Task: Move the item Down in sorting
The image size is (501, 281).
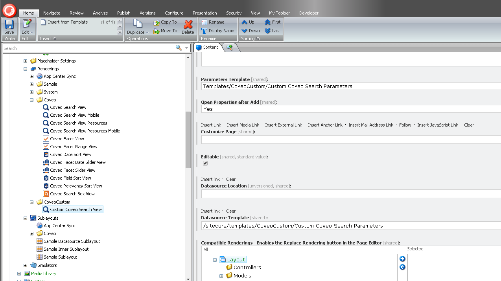Action: (x=251, y=31)
